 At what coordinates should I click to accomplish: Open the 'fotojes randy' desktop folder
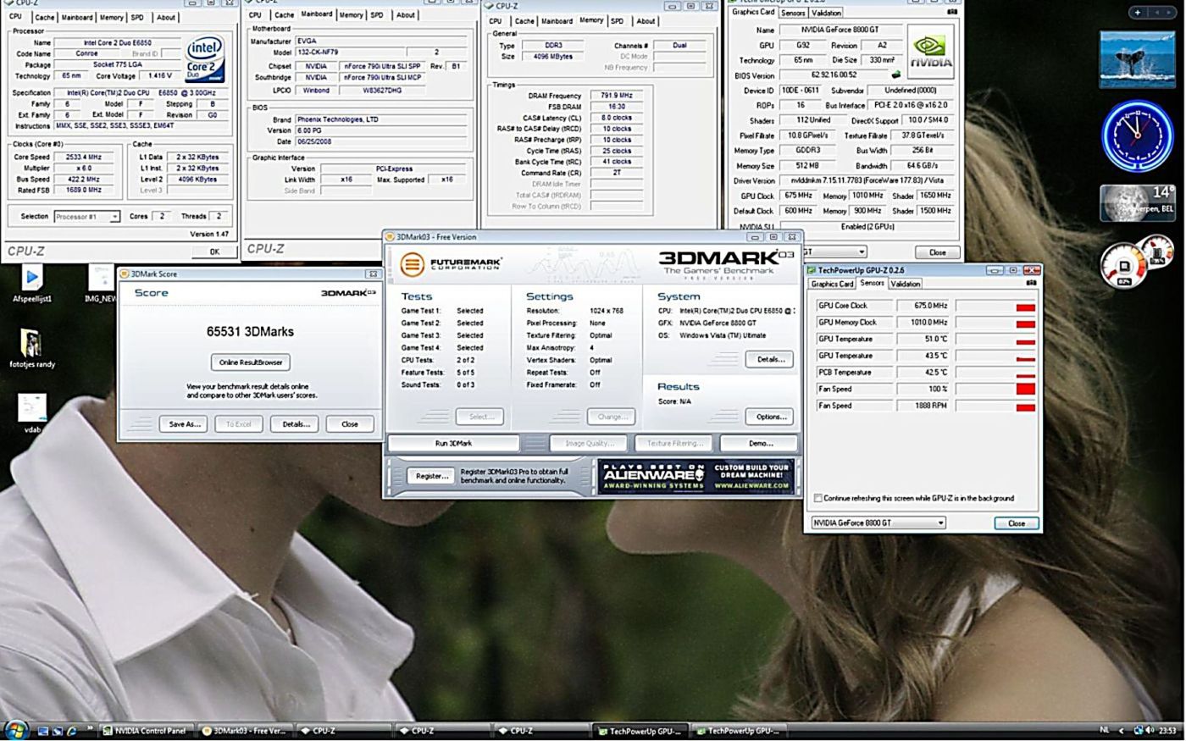[x=32, y=348]
